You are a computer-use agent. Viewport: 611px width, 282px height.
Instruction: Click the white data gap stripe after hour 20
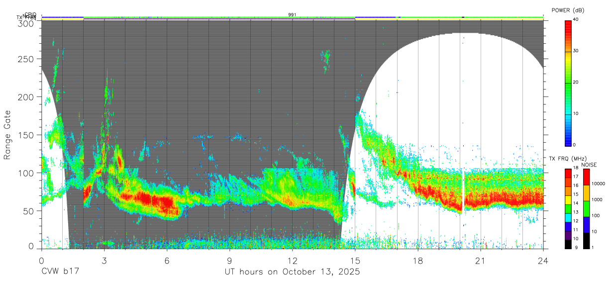[463, 191]
